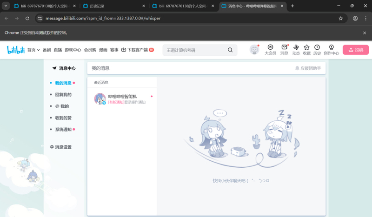
Task: Click the 首页 navigation link
Action: (x=31, y=50)
